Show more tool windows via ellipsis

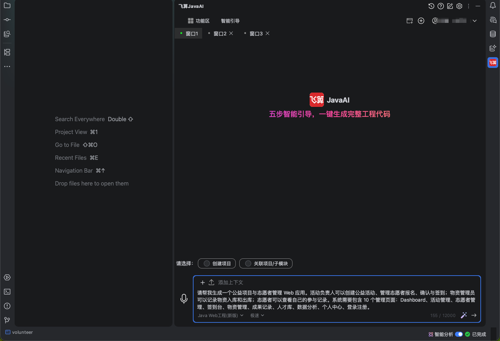(x=7, y=66)
